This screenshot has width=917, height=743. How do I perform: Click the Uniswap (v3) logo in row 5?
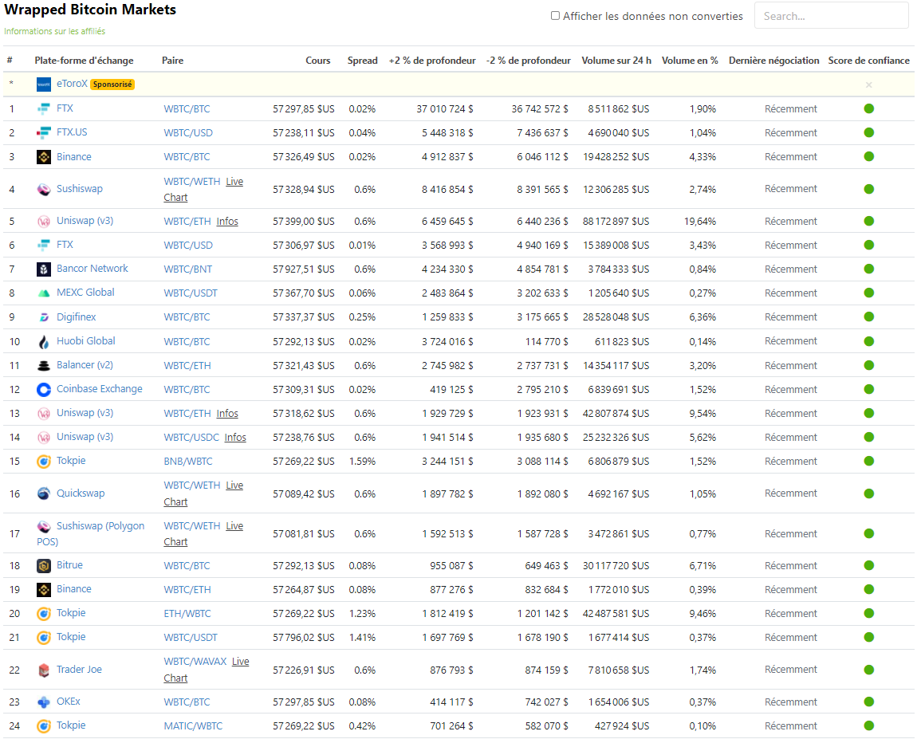coord(43,222)
